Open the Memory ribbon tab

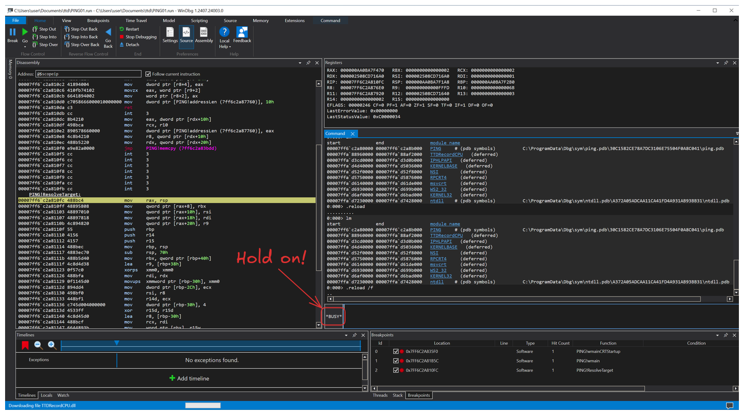pyautogui.click(x=260, y=20)
